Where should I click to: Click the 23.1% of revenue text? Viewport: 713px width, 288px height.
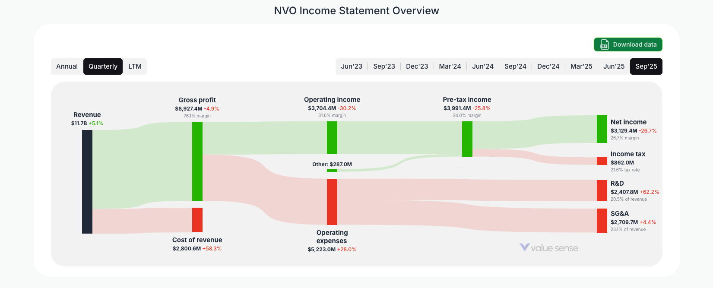pyautogui.click(x=628, y=230)
